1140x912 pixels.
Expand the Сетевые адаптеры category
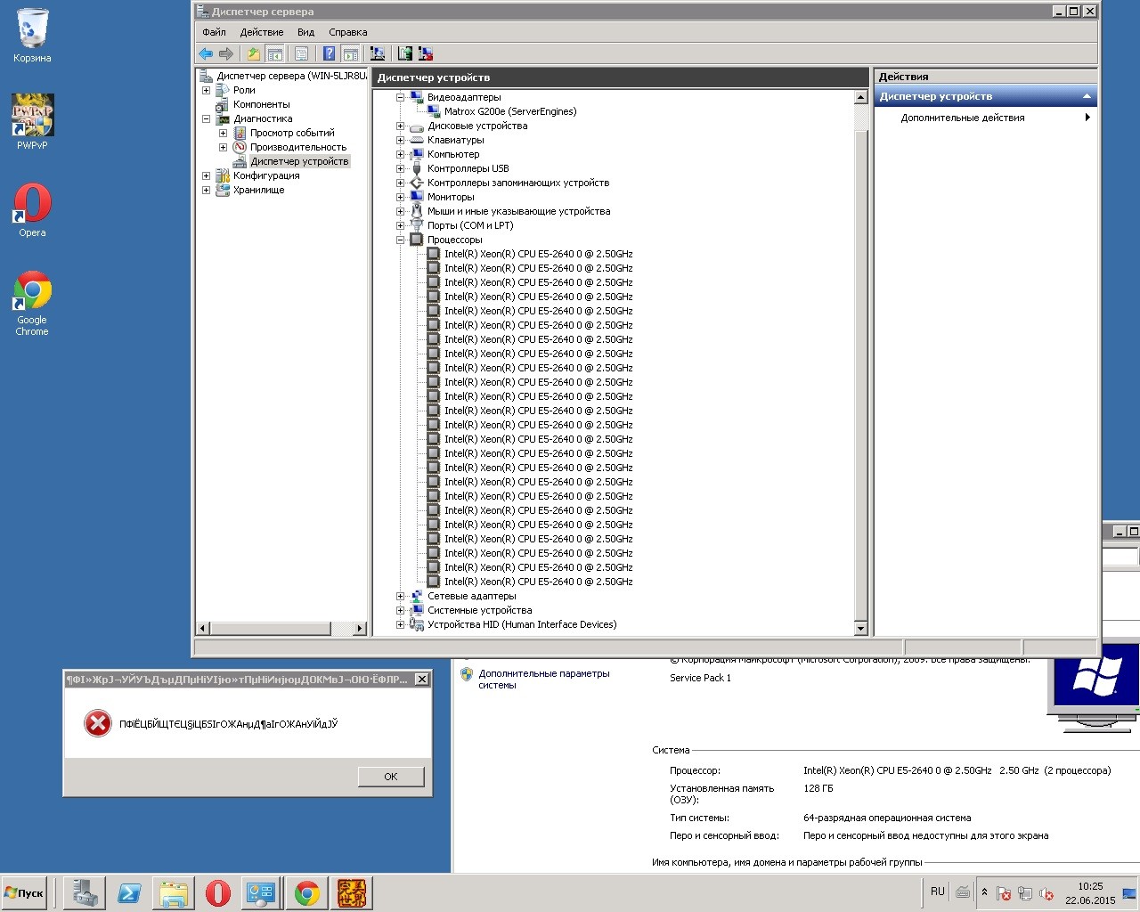401,596
